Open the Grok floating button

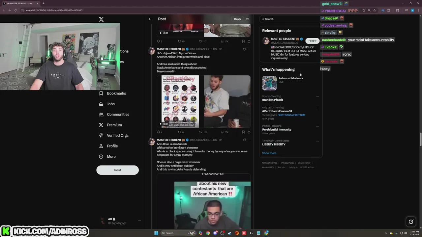[x=411, y=222]
